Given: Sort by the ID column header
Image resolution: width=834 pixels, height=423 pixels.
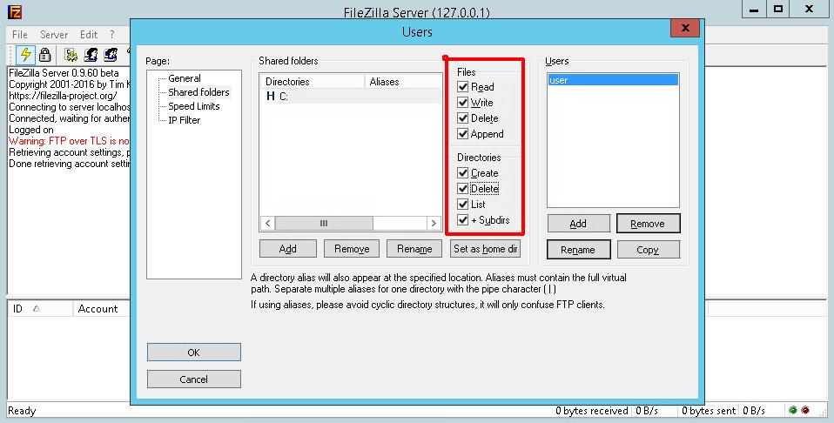Looking at the screenshot, I should 40,309.
